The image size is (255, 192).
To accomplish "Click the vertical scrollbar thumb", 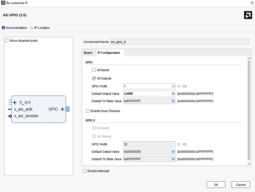I will coord(249,110).
